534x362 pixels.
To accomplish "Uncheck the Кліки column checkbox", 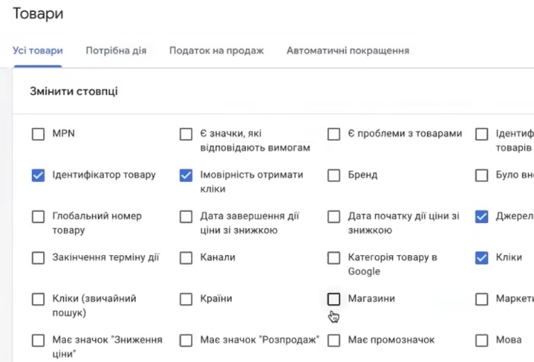I will (x=482, y=258).
